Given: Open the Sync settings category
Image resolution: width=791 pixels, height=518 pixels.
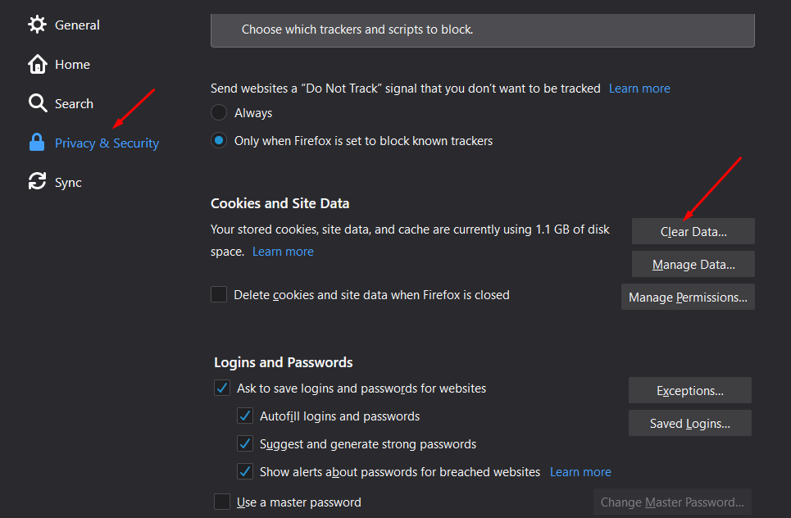Looking at the screenshot, I should [x=68, y=183].
